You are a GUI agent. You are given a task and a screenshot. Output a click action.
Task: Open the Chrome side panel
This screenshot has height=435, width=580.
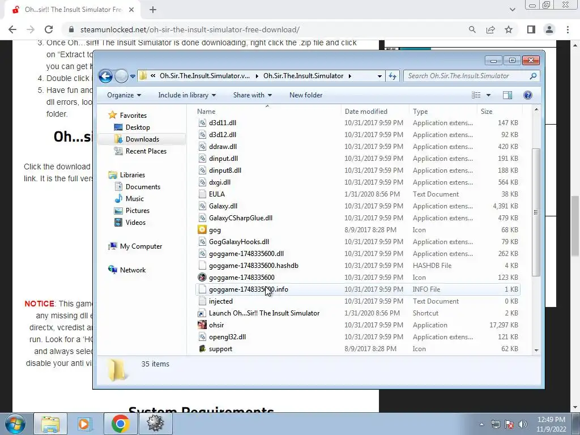tap(531, 29)
